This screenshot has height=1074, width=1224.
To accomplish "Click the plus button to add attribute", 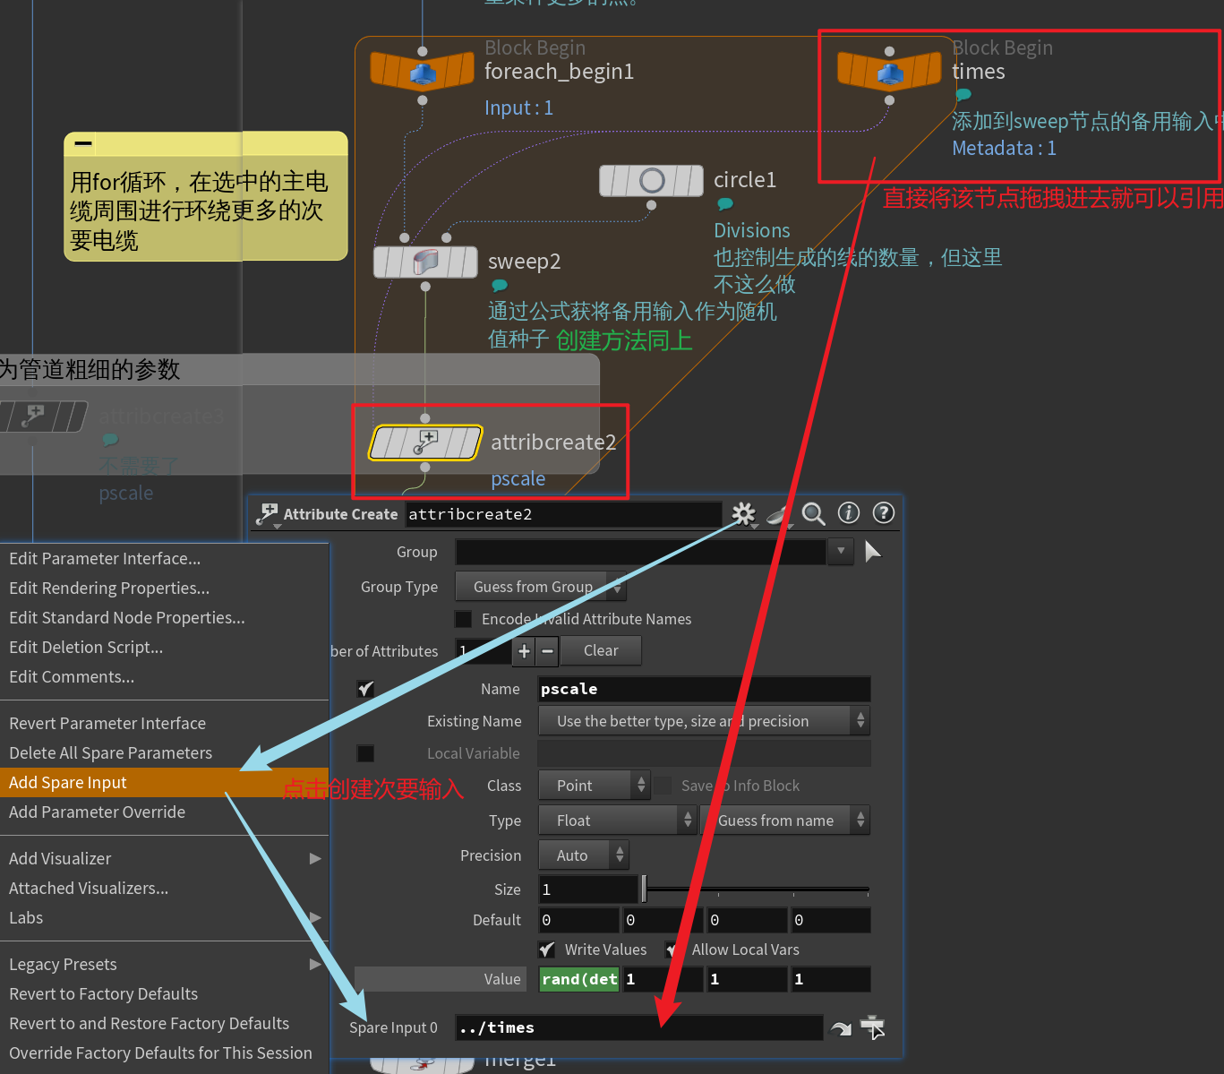I will (524, 651).
